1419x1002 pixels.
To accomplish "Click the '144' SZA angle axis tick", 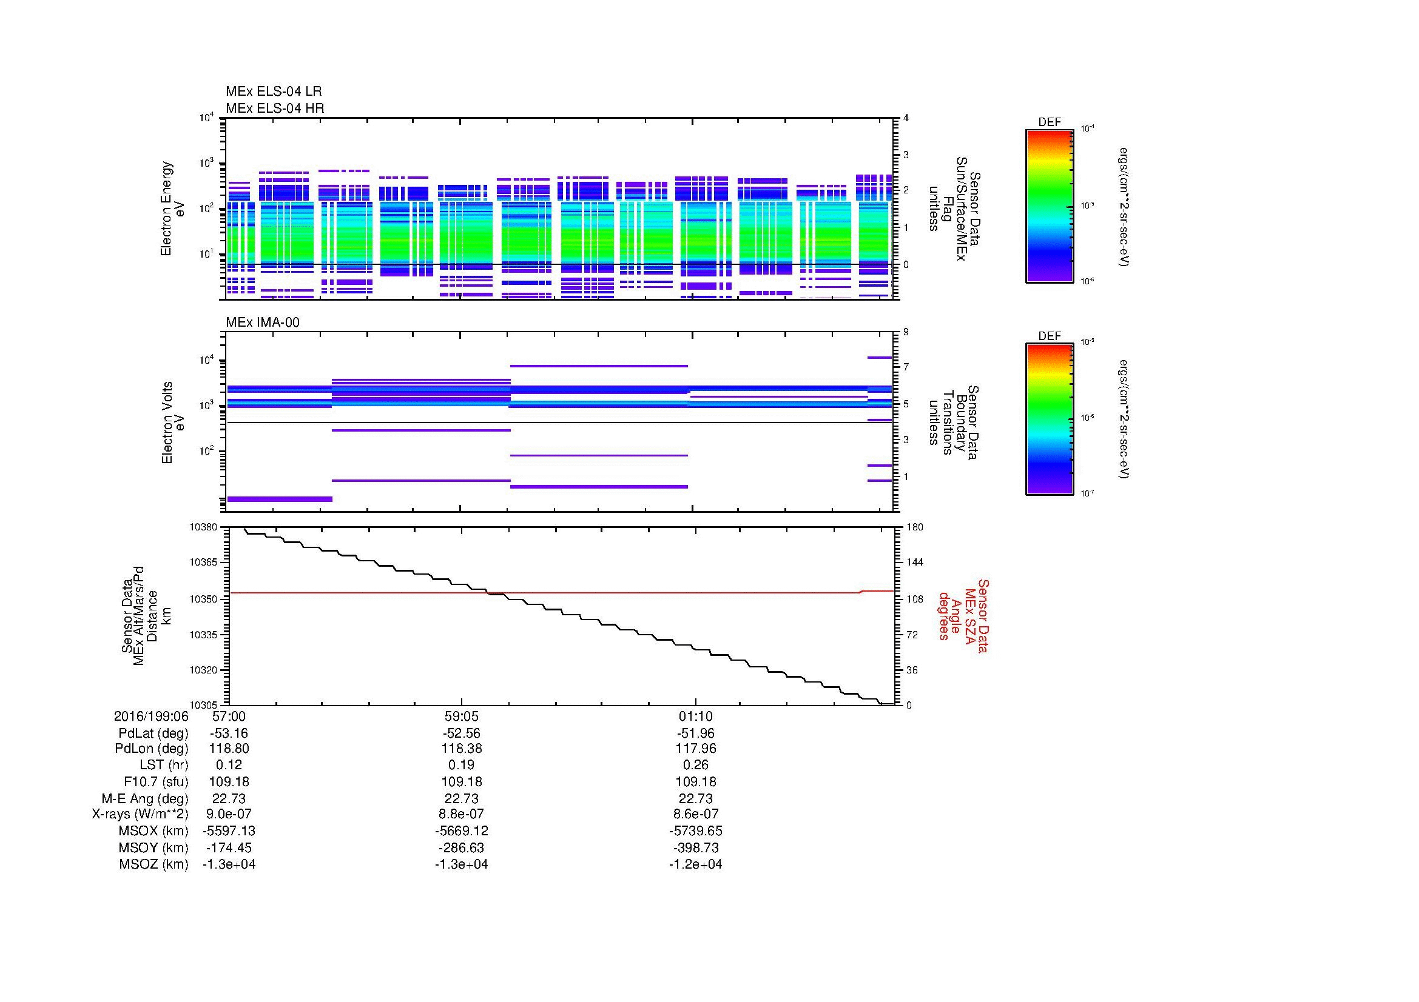I will tap(915, 563).
